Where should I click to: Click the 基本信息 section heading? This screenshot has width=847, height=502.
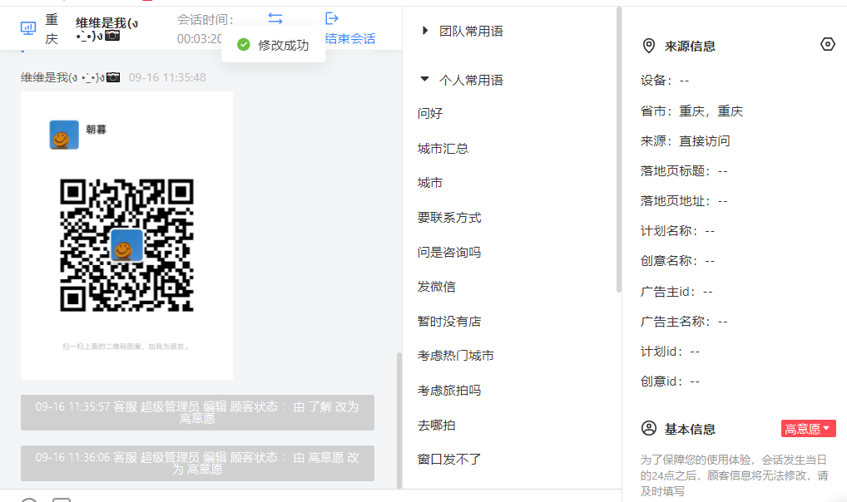[690, 429]
